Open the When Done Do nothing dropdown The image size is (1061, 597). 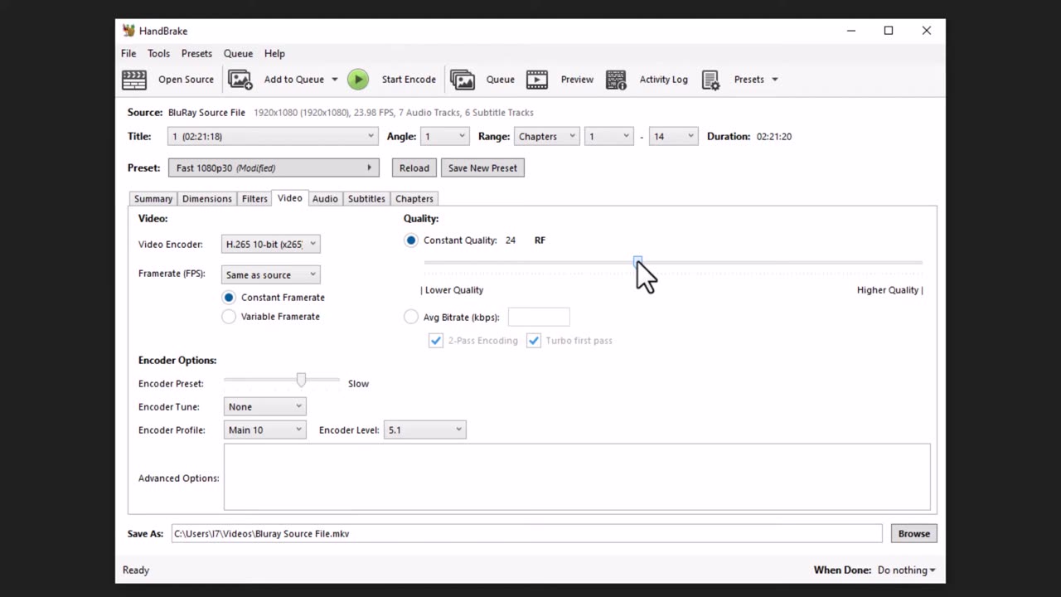point(907,570)
